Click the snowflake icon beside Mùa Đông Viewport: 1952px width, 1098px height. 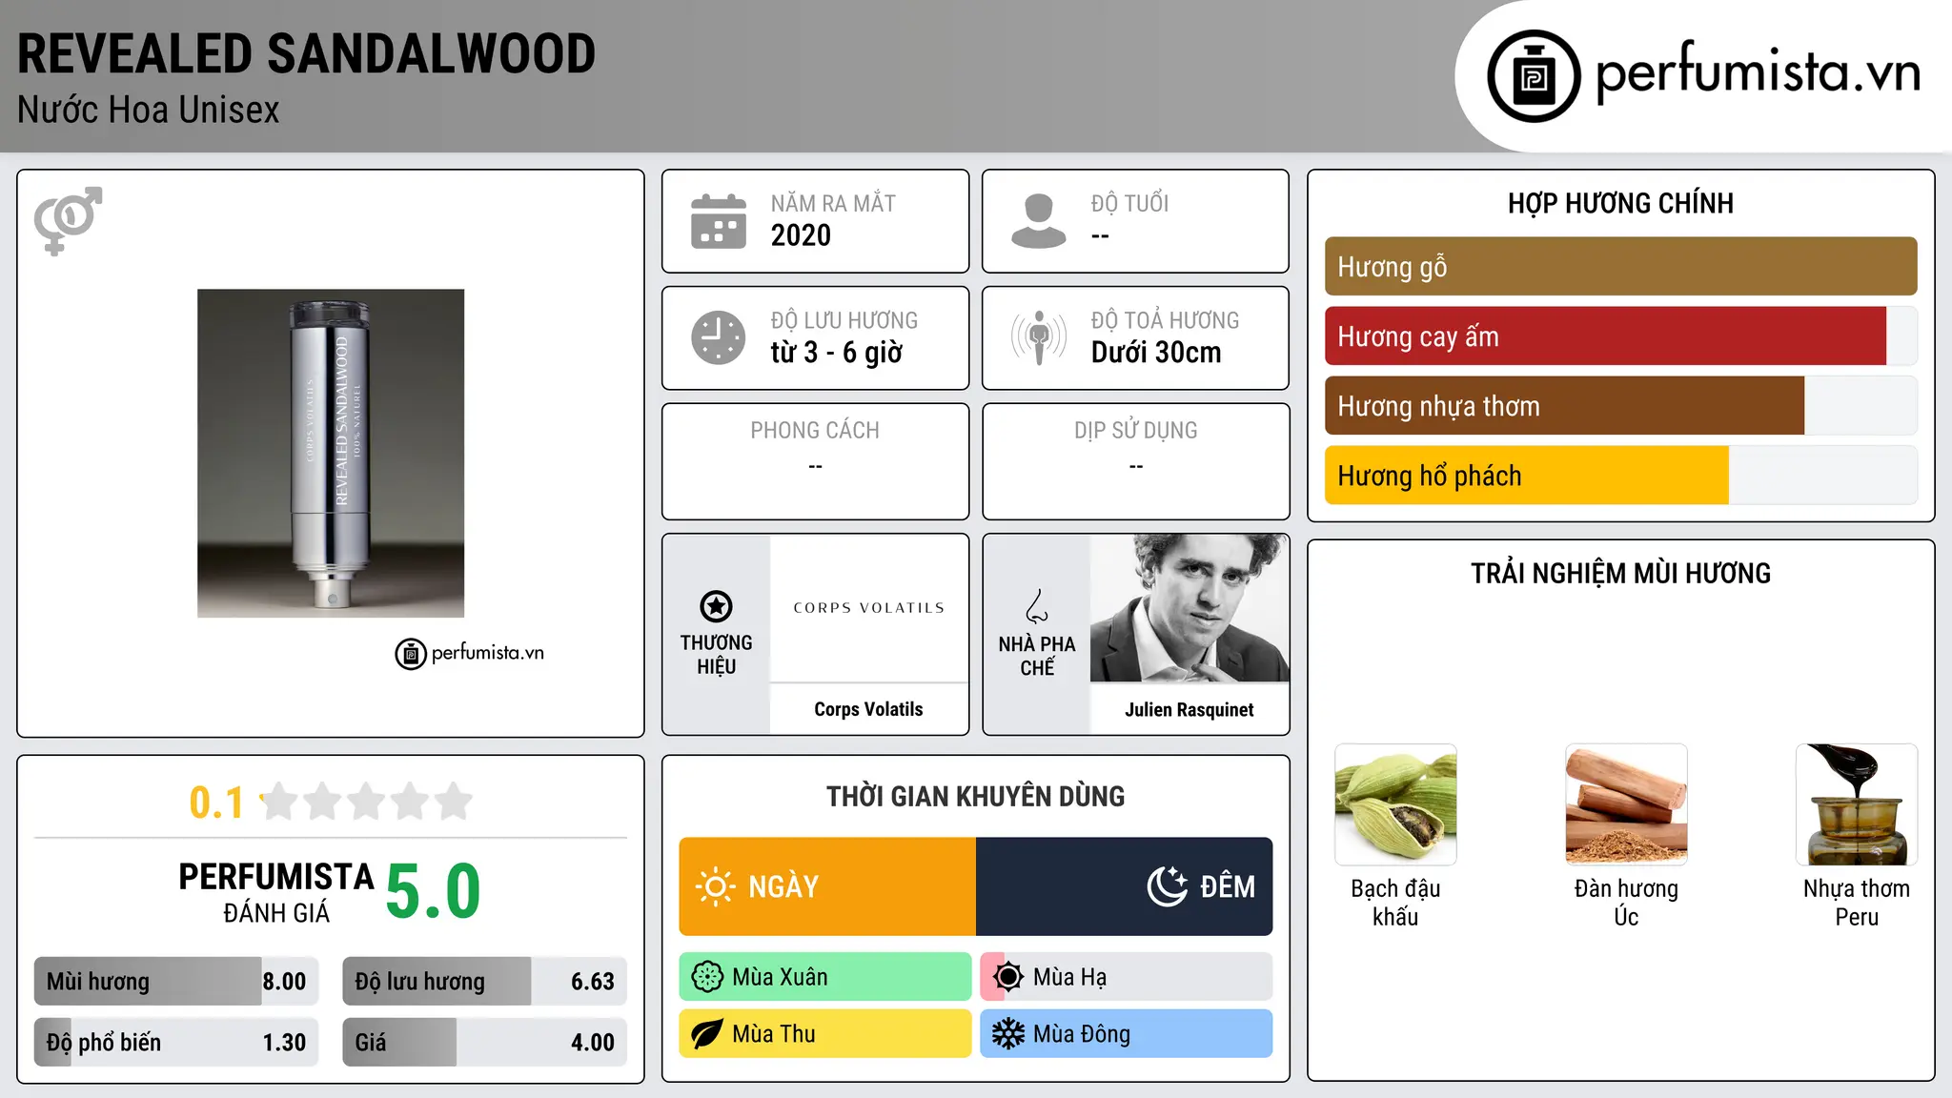1008,1034
